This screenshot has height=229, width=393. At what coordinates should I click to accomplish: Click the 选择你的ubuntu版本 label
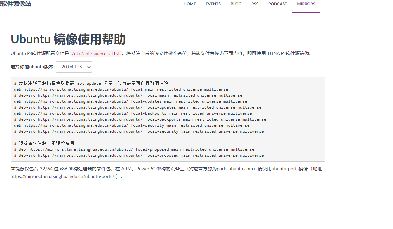coord(33,67)
